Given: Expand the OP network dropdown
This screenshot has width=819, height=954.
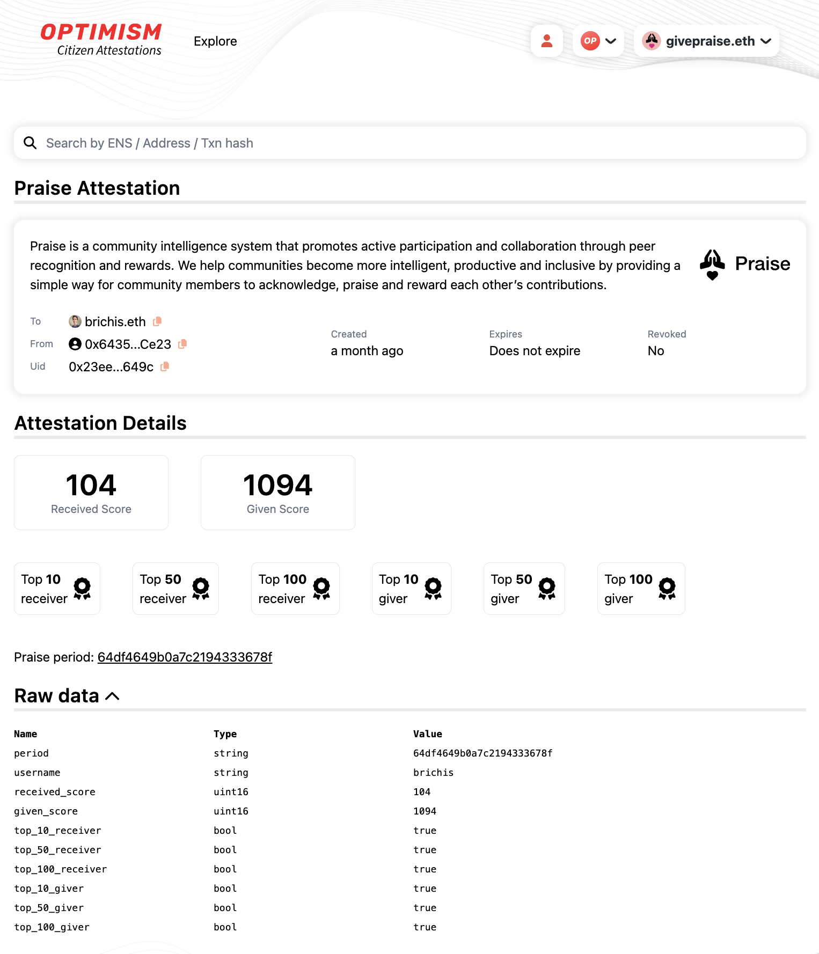Looking at the screenshot, I should [x=598, y=41].
